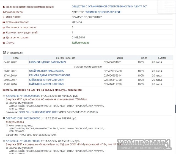Click the chevron icon before contract 52365004375170003710000

click(4, 141)
